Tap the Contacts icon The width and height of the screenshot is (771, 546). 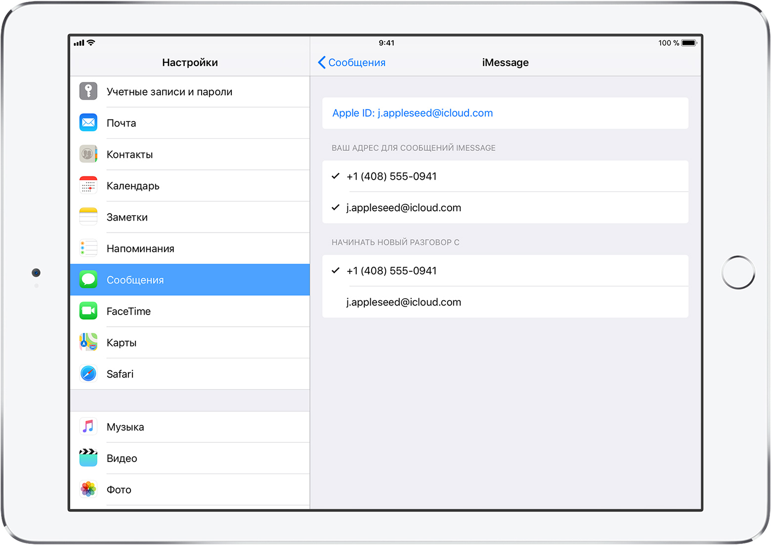pyautogui.click(x=88, y=154)
